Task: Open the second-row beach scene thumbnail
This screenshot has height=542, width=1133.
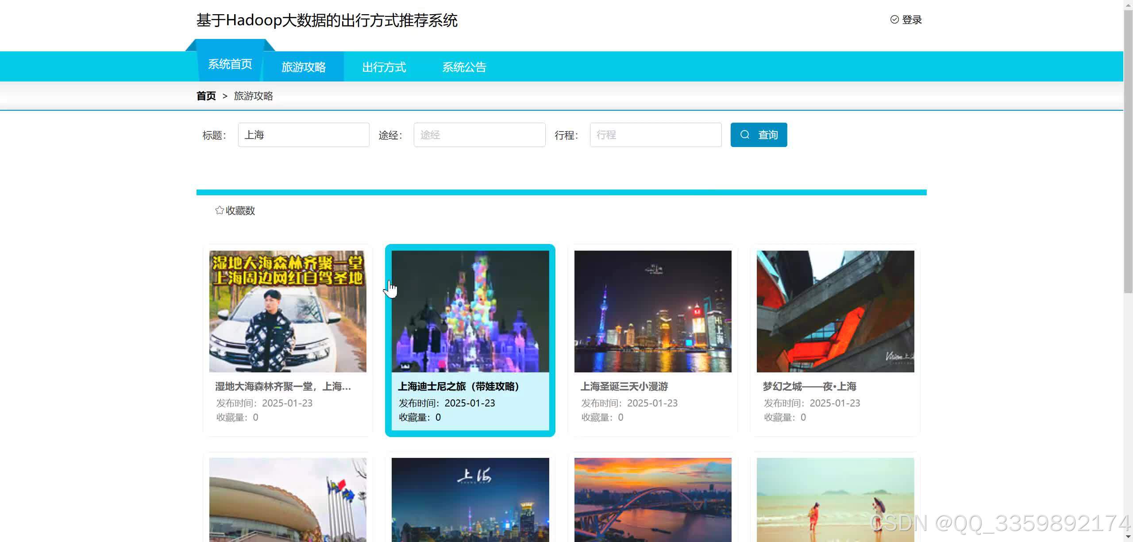Action: [x=836, y=500]
